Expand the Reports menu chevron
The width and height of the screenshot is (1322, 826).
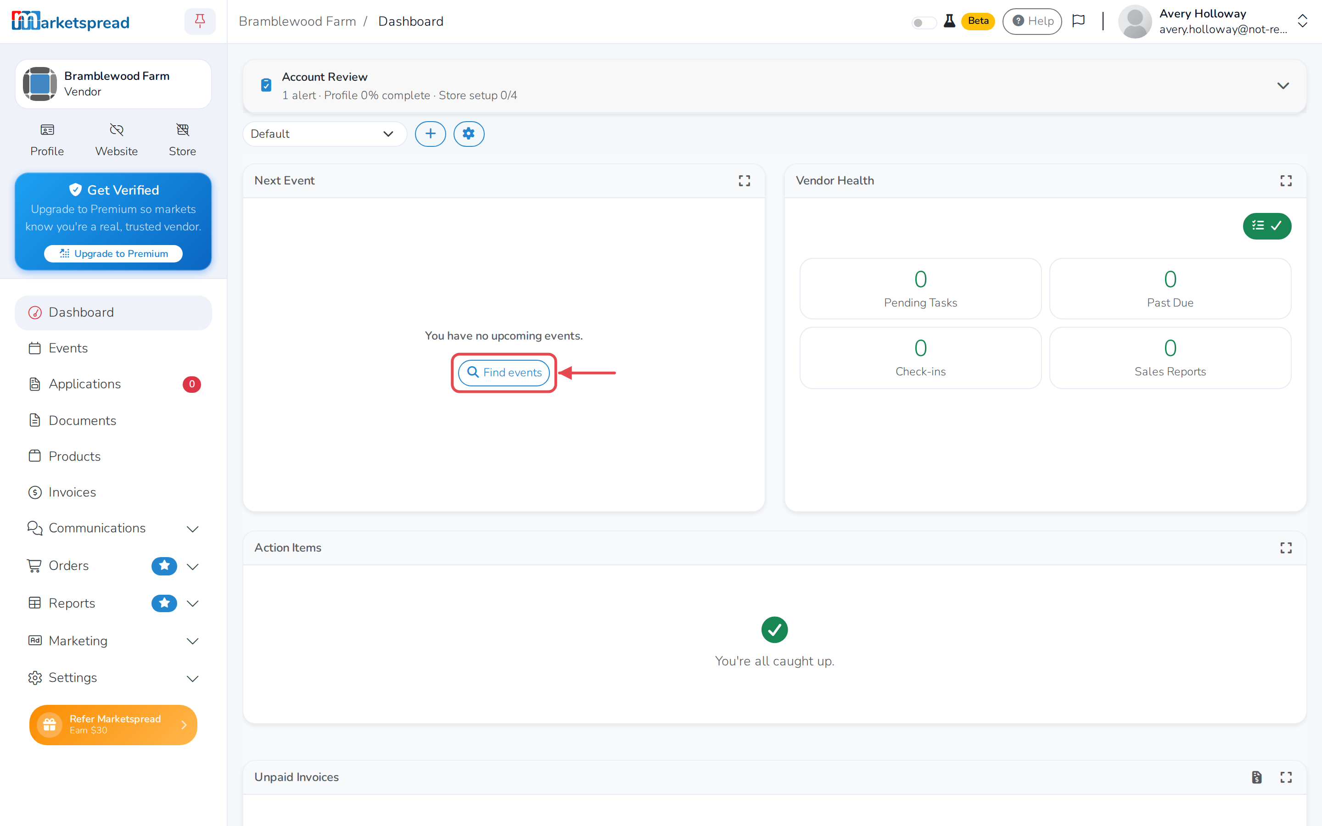(x=192, y=603)
